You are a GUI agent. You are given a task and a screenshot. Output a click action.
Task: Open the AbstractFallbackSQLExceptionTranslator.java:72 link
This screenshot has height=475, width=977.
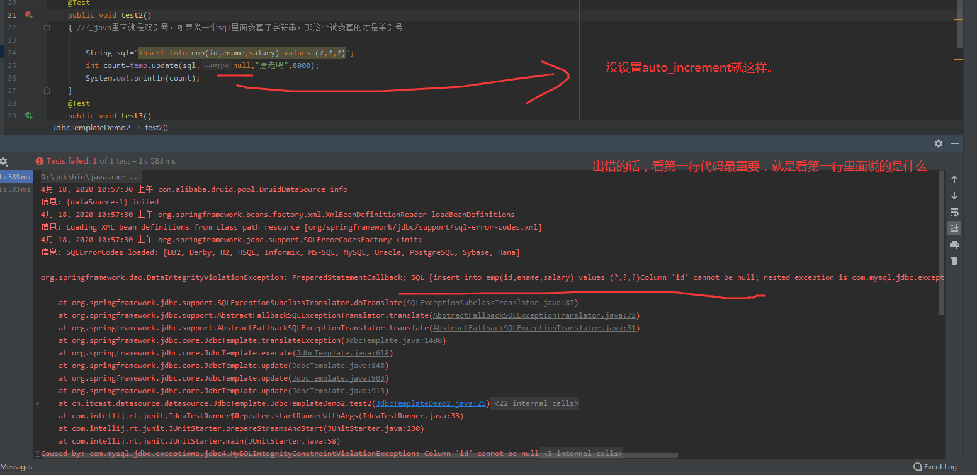pyautogui.click(x=534, y=315)
